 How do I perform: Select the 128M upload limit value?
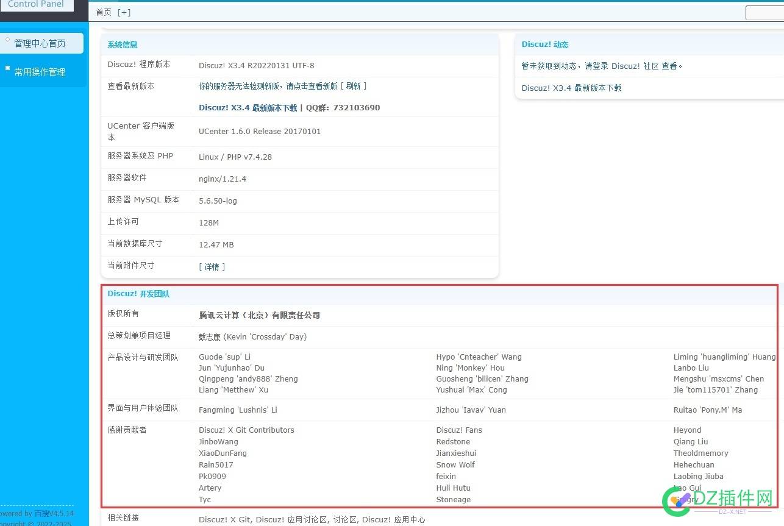[x=208, y=223]
